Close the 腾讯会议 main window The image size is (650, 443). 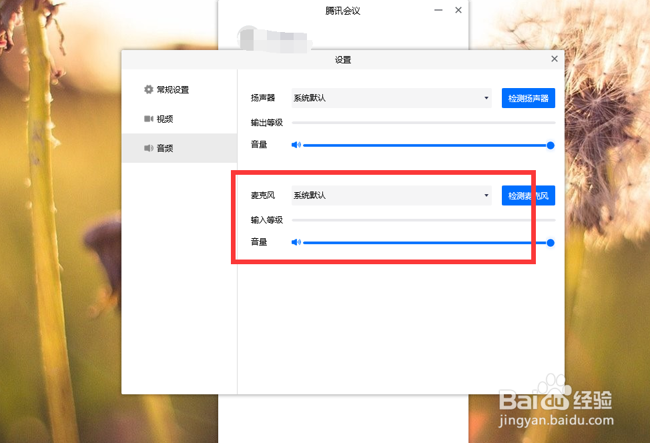[x=458, y=10]
